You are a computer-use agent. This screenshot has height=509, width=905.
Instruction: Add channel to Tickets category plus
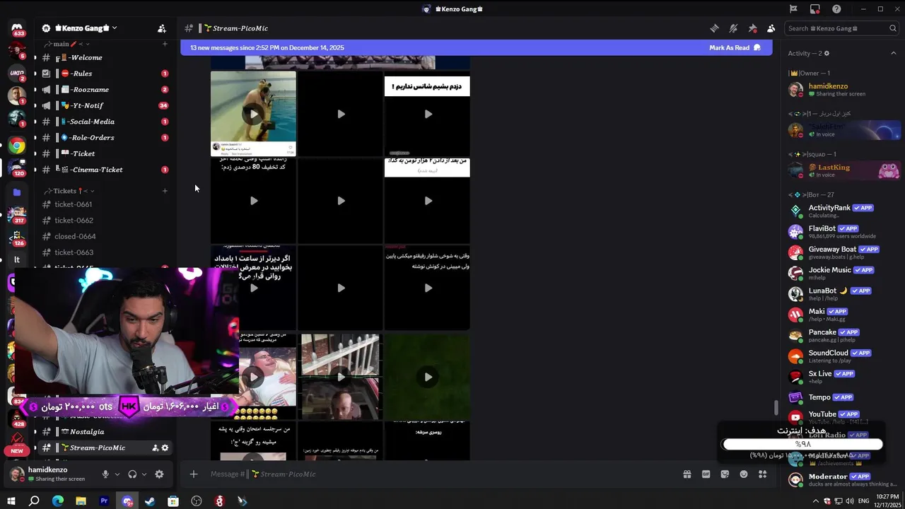[x=165, y=191]
